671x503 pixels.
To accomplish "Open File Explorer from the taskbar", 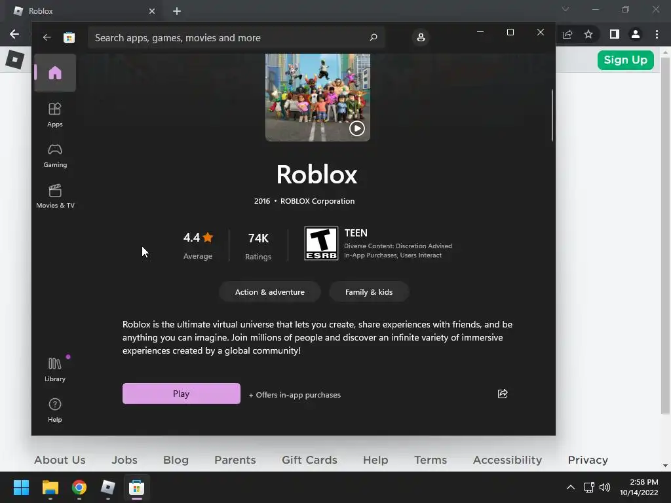I will pos(50,487).
